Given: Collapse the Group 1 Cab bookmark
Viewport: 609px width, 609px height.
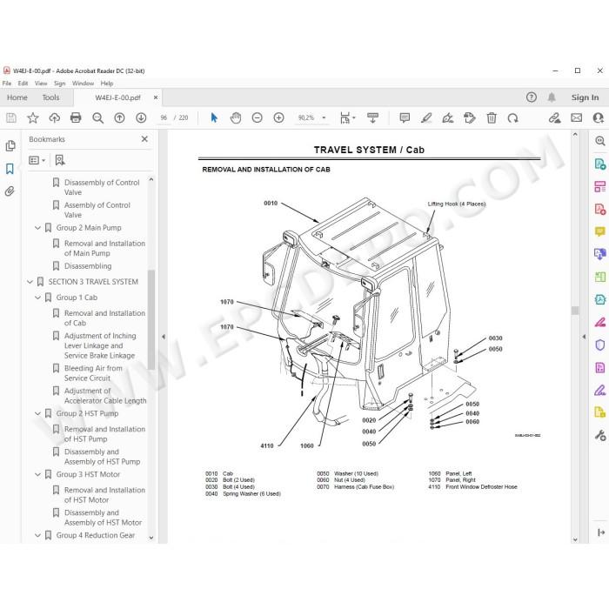Looking at the screenshot, I should 37,298.
